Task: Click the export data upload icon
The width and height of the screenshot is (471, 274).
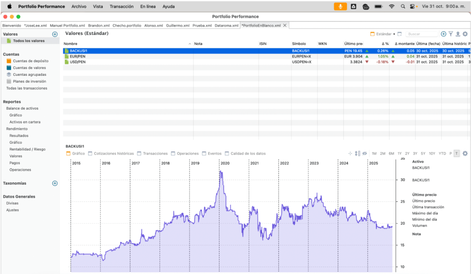Action: click(x=458, y=34)
